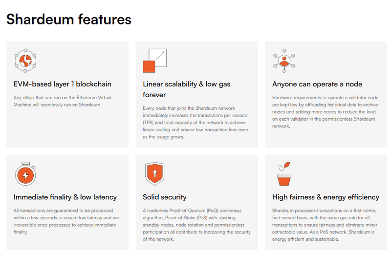This screenshot has width=391, height=253.
Task: Open the Anyone can operate a node title
Action: coord(317,84)
